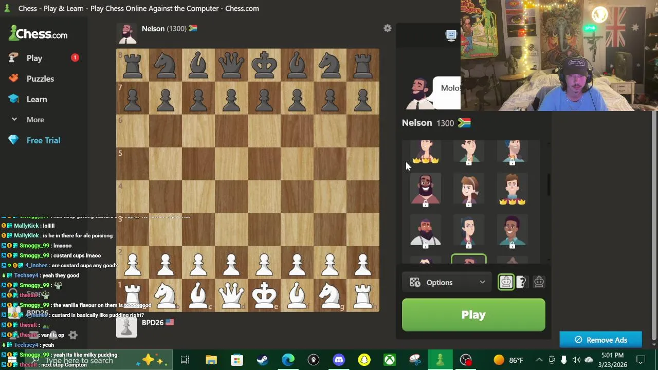Viewport: 658px width, 370px height.
Task: Open Steam from taskbar
Action: tap(262, 360)
